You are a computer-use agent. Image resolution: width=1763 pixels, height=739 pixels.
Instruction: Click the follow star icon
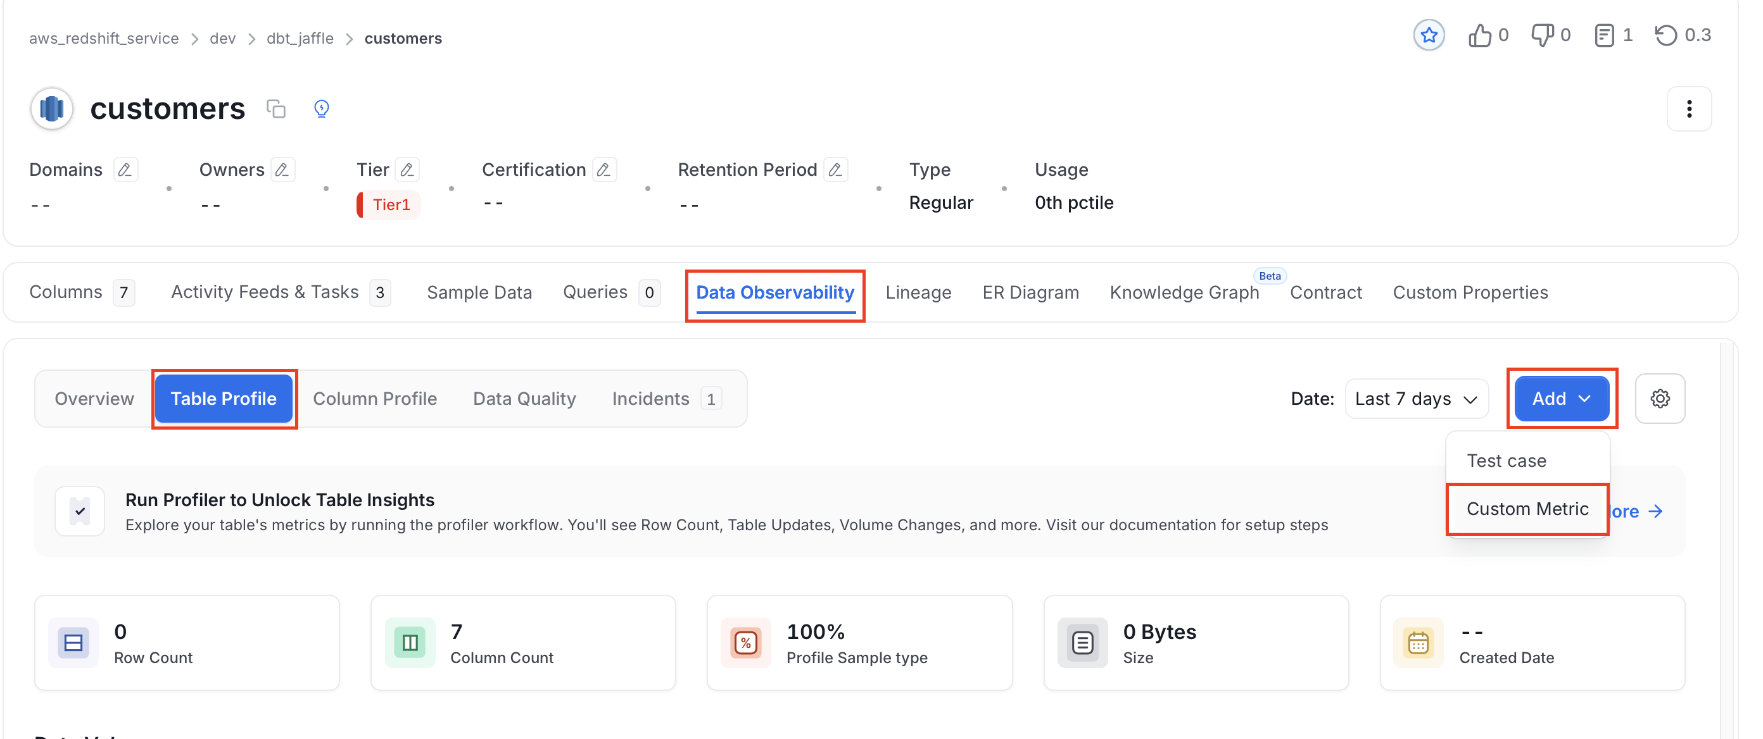coord(1429,35)
